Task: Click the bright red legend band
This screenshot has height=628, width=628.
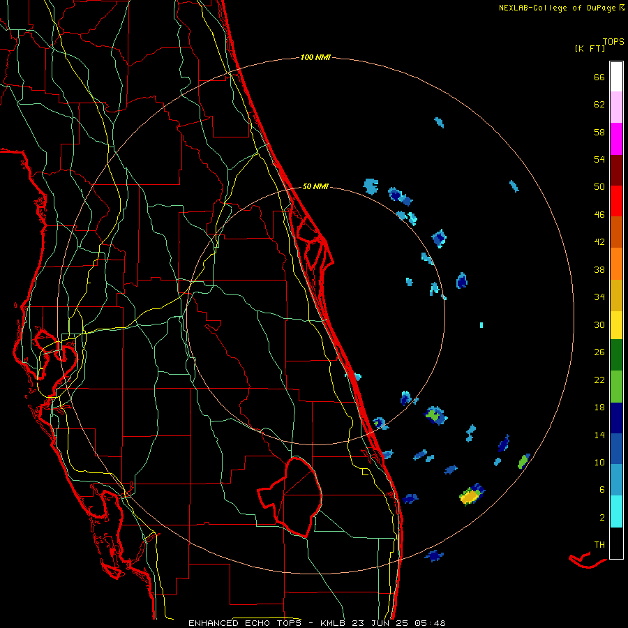Action: click(x=616, y=201)
